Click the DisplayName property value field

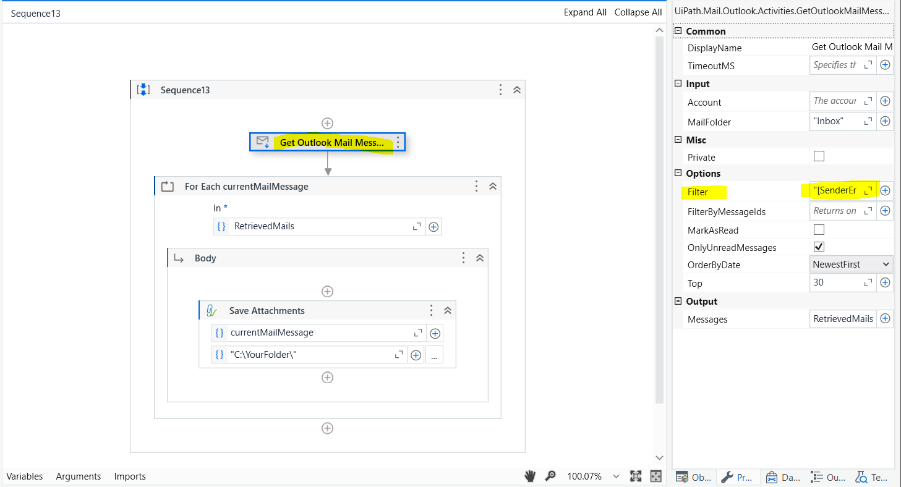(852, 47)
